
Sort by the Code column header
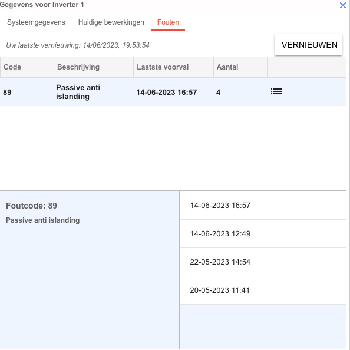[27, 67]
